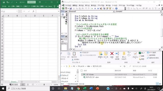Open PowerPoint from the taskbar

coord(97,88)
